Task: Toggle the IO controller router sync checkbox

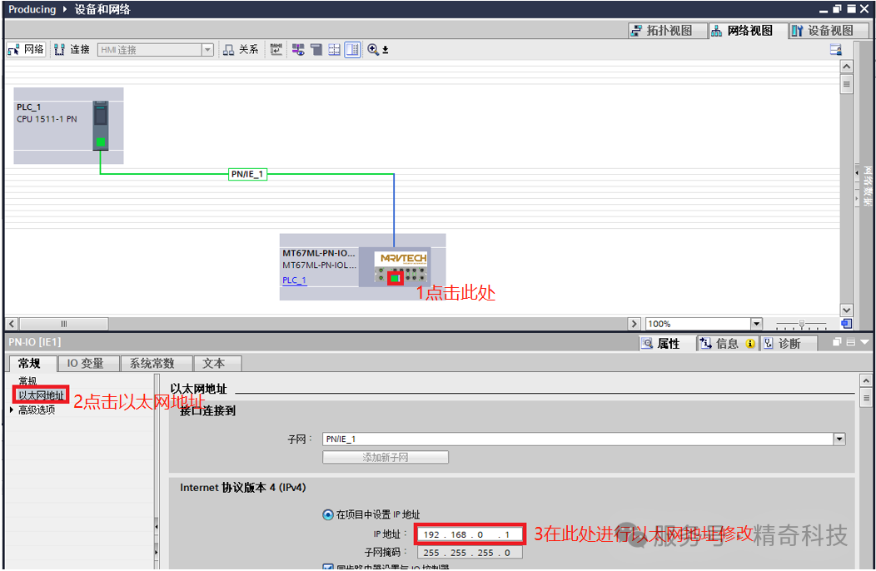Action: [x=327, y=568]
